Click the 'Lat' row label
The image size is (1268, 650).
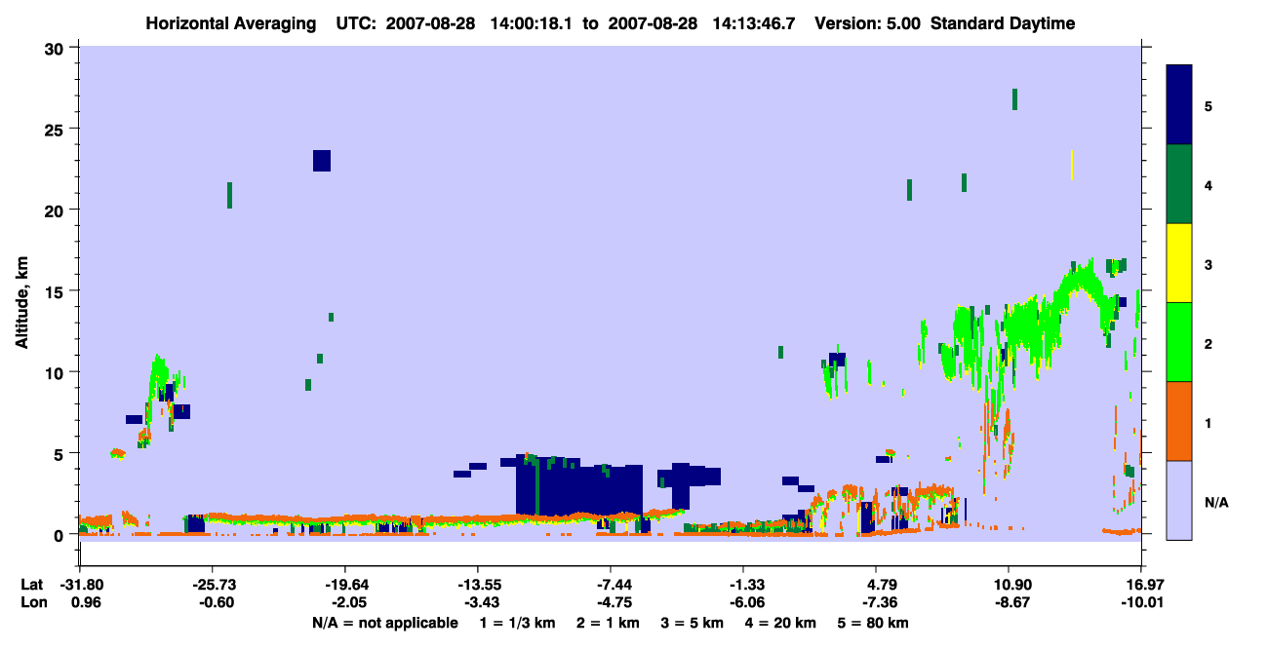pos(32,585)
